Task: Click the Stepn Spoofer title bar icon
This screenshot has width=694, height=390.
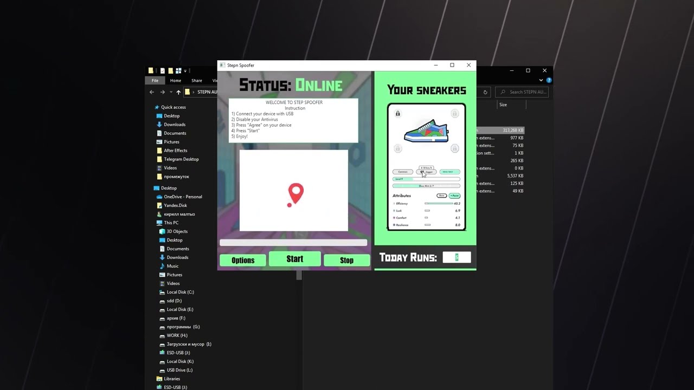Action: point(222,65)
